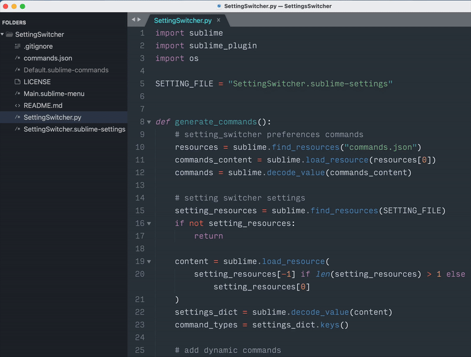471x357 pixels.
Task: Click the file icon beside Default.sublime-commands
Action: [x=19, y=69]
